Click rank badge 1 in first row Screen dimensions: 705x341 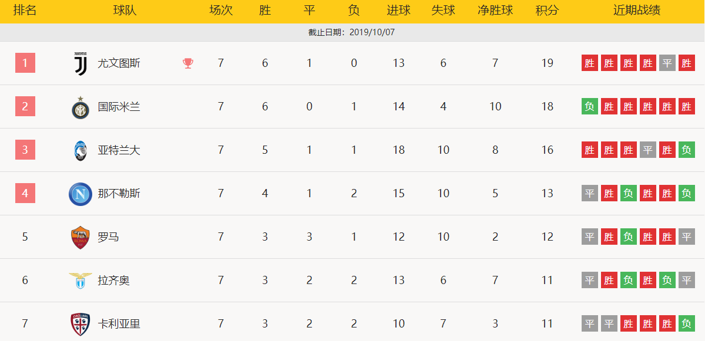[25, 63]
